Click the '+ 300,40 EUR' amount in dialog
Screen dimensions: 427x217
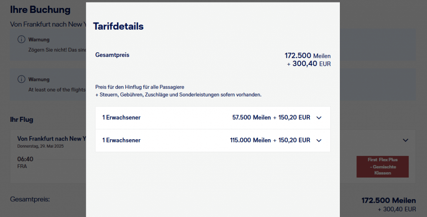(x=309, y=64)
